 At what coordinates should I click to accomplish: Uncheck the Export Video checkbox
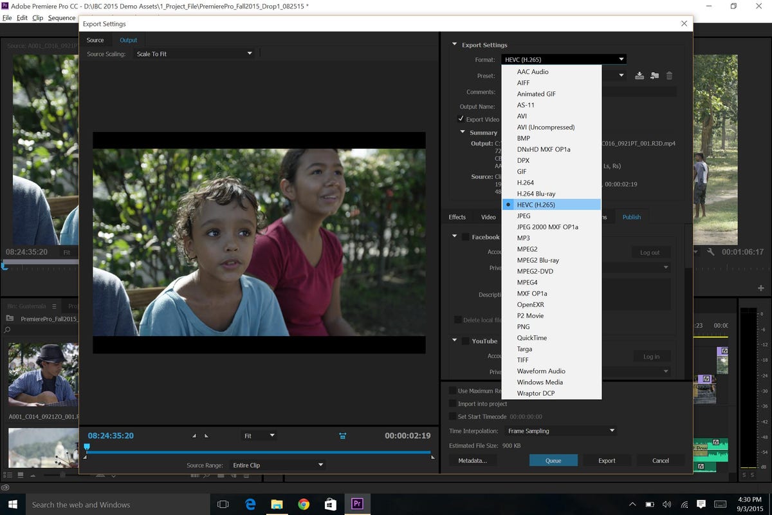point(461,118)
